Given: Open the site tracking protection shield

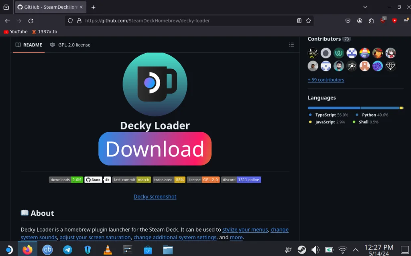Looking at the screenshot, I should (x=70, y=21).
